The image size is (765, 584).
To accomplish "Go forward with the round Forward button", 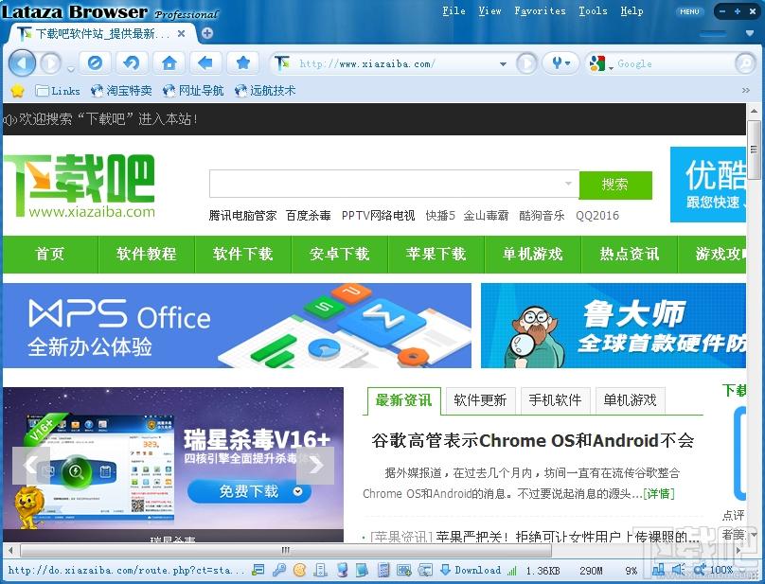I will (x=49, y=63).
